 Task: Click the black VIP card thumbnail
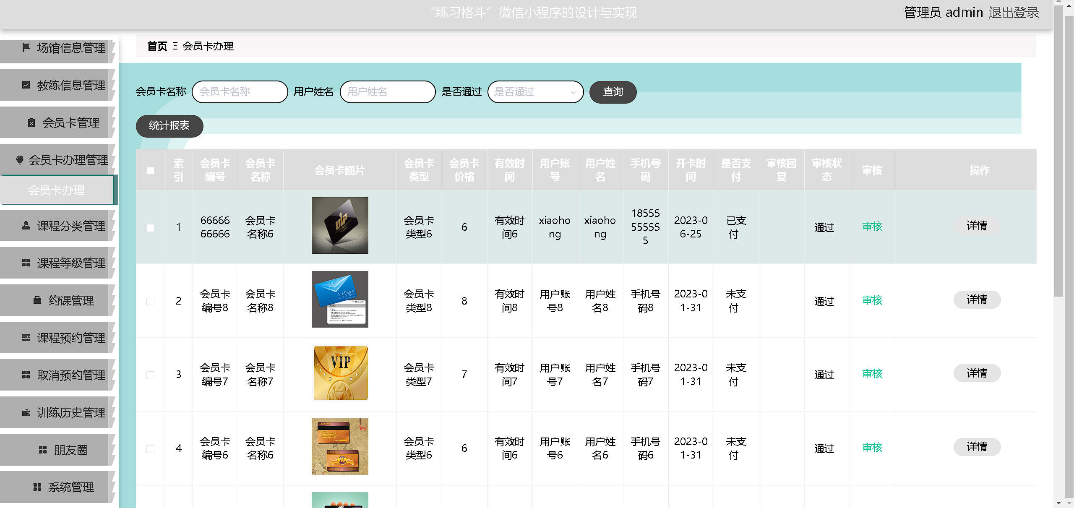click(x=340, y=226)
